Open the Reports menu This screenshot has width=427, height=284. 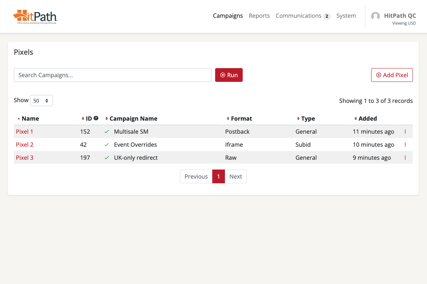tap(259, 16)
